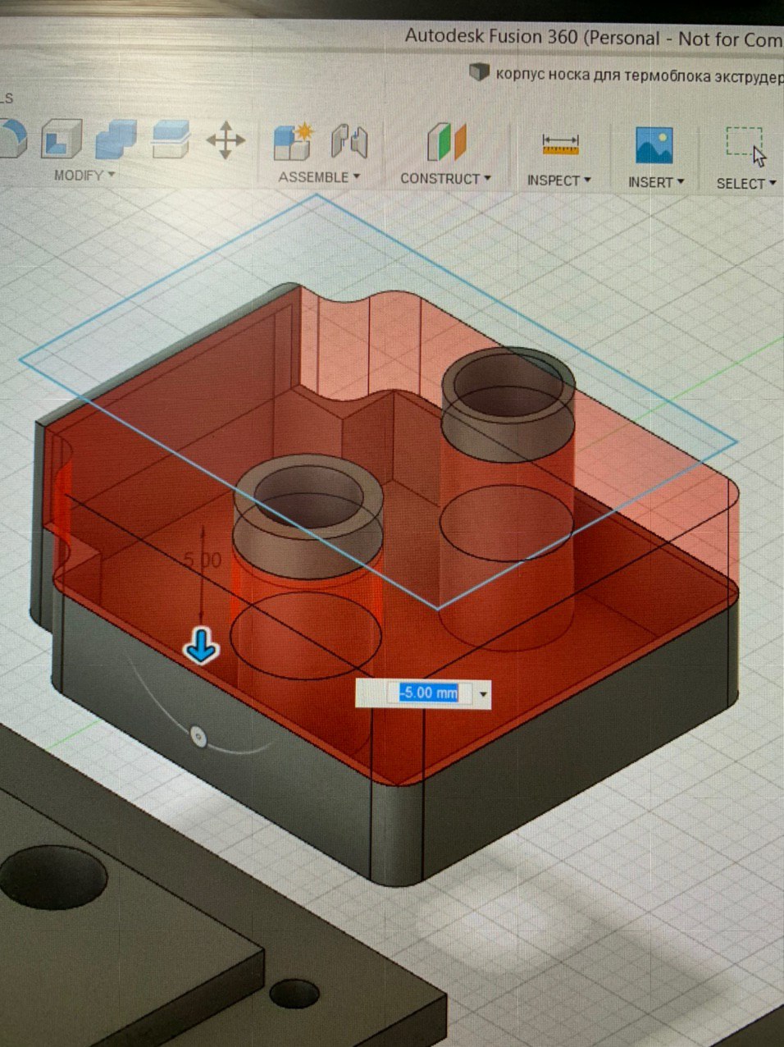
Task: Open the INSPECT menu
Action: pos(558,181)
